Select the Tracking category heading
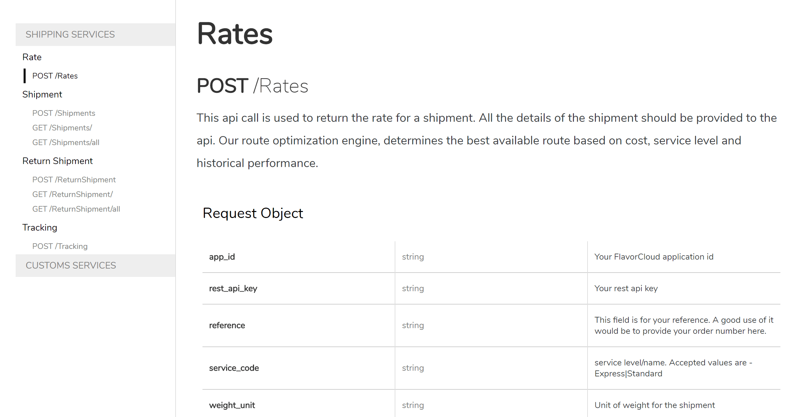This screenshot has height=417, width=807. coord(40,228)
